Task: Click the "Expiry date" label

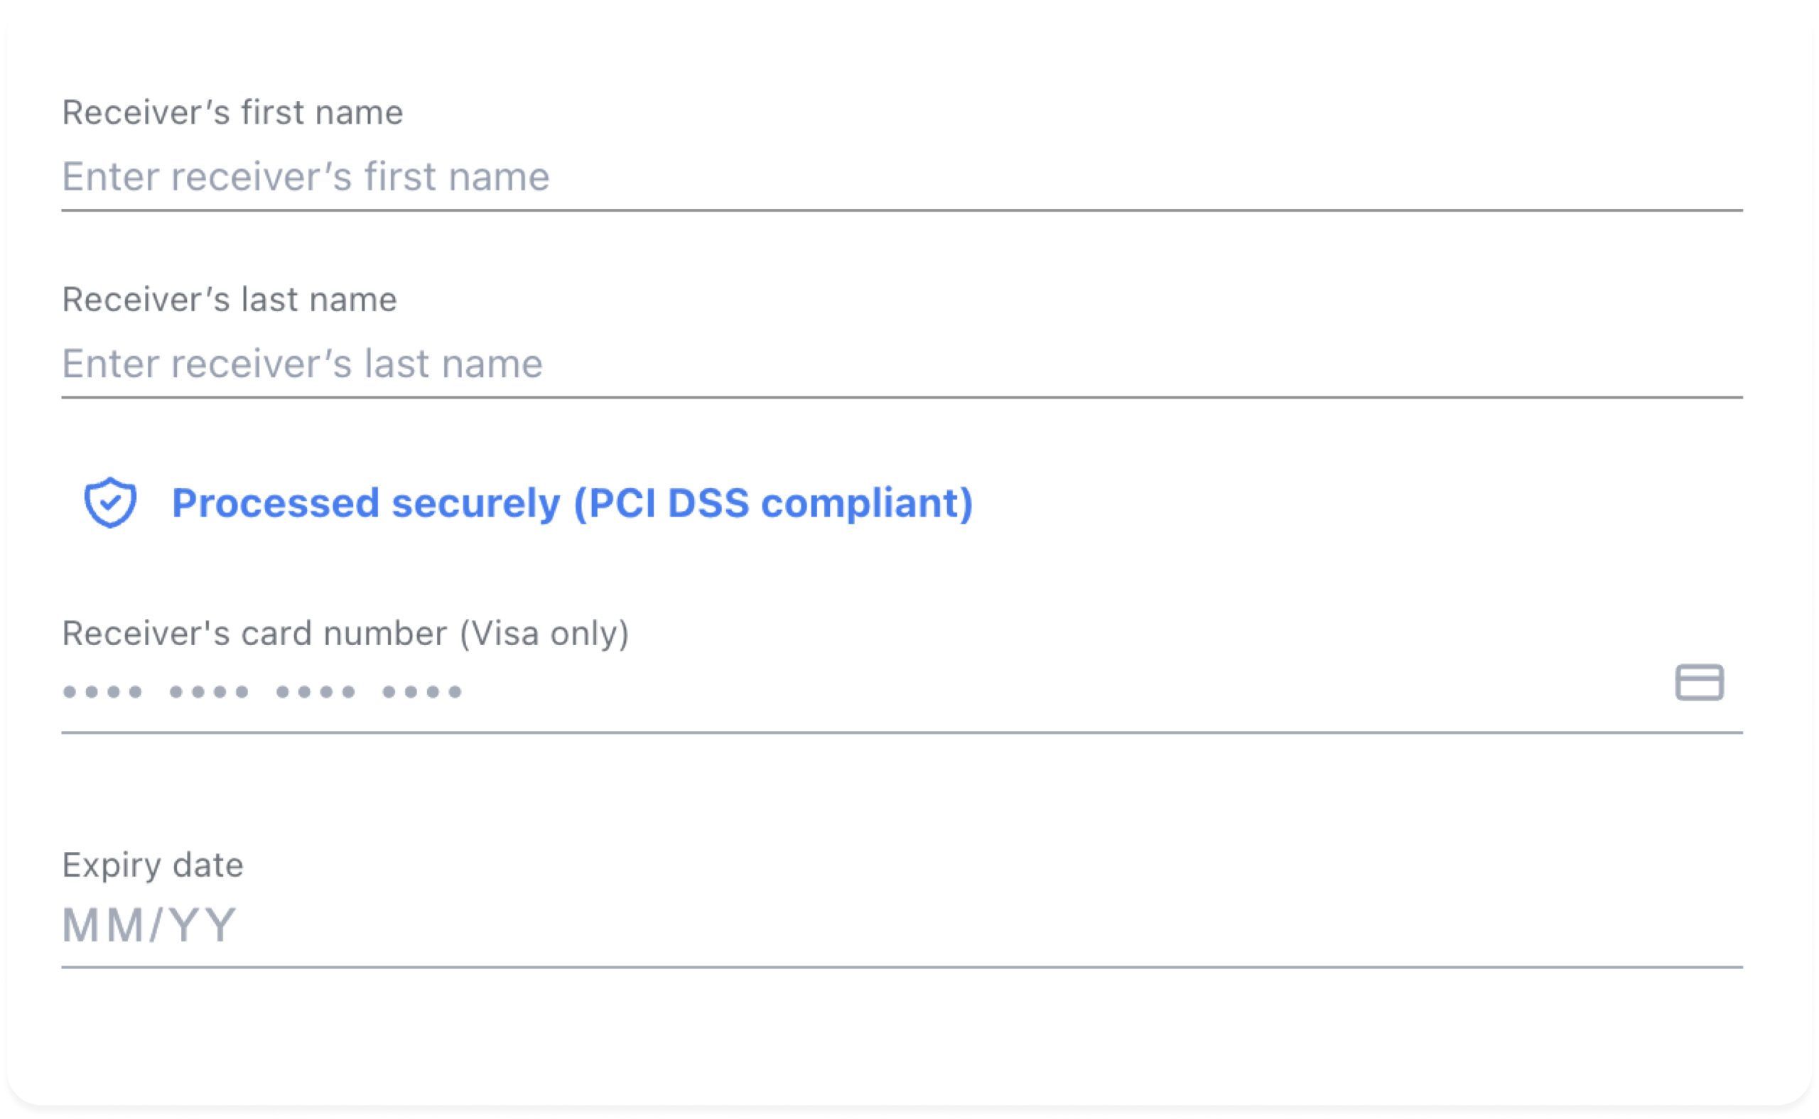Action: [153, 866]
